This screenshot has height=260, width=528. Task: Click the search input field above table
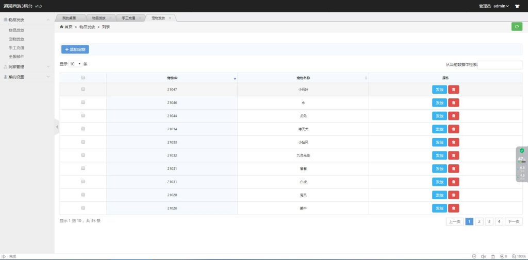click(x=500, y=65)
